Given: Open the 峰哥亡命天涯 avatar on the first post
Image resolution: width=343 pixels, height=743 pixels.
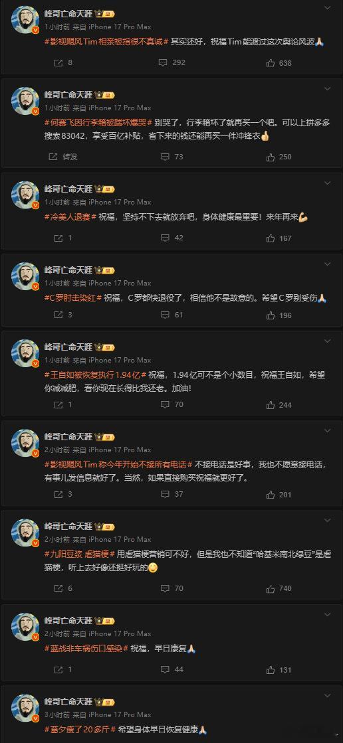Looking at the screenshot, I should [25, 20].
